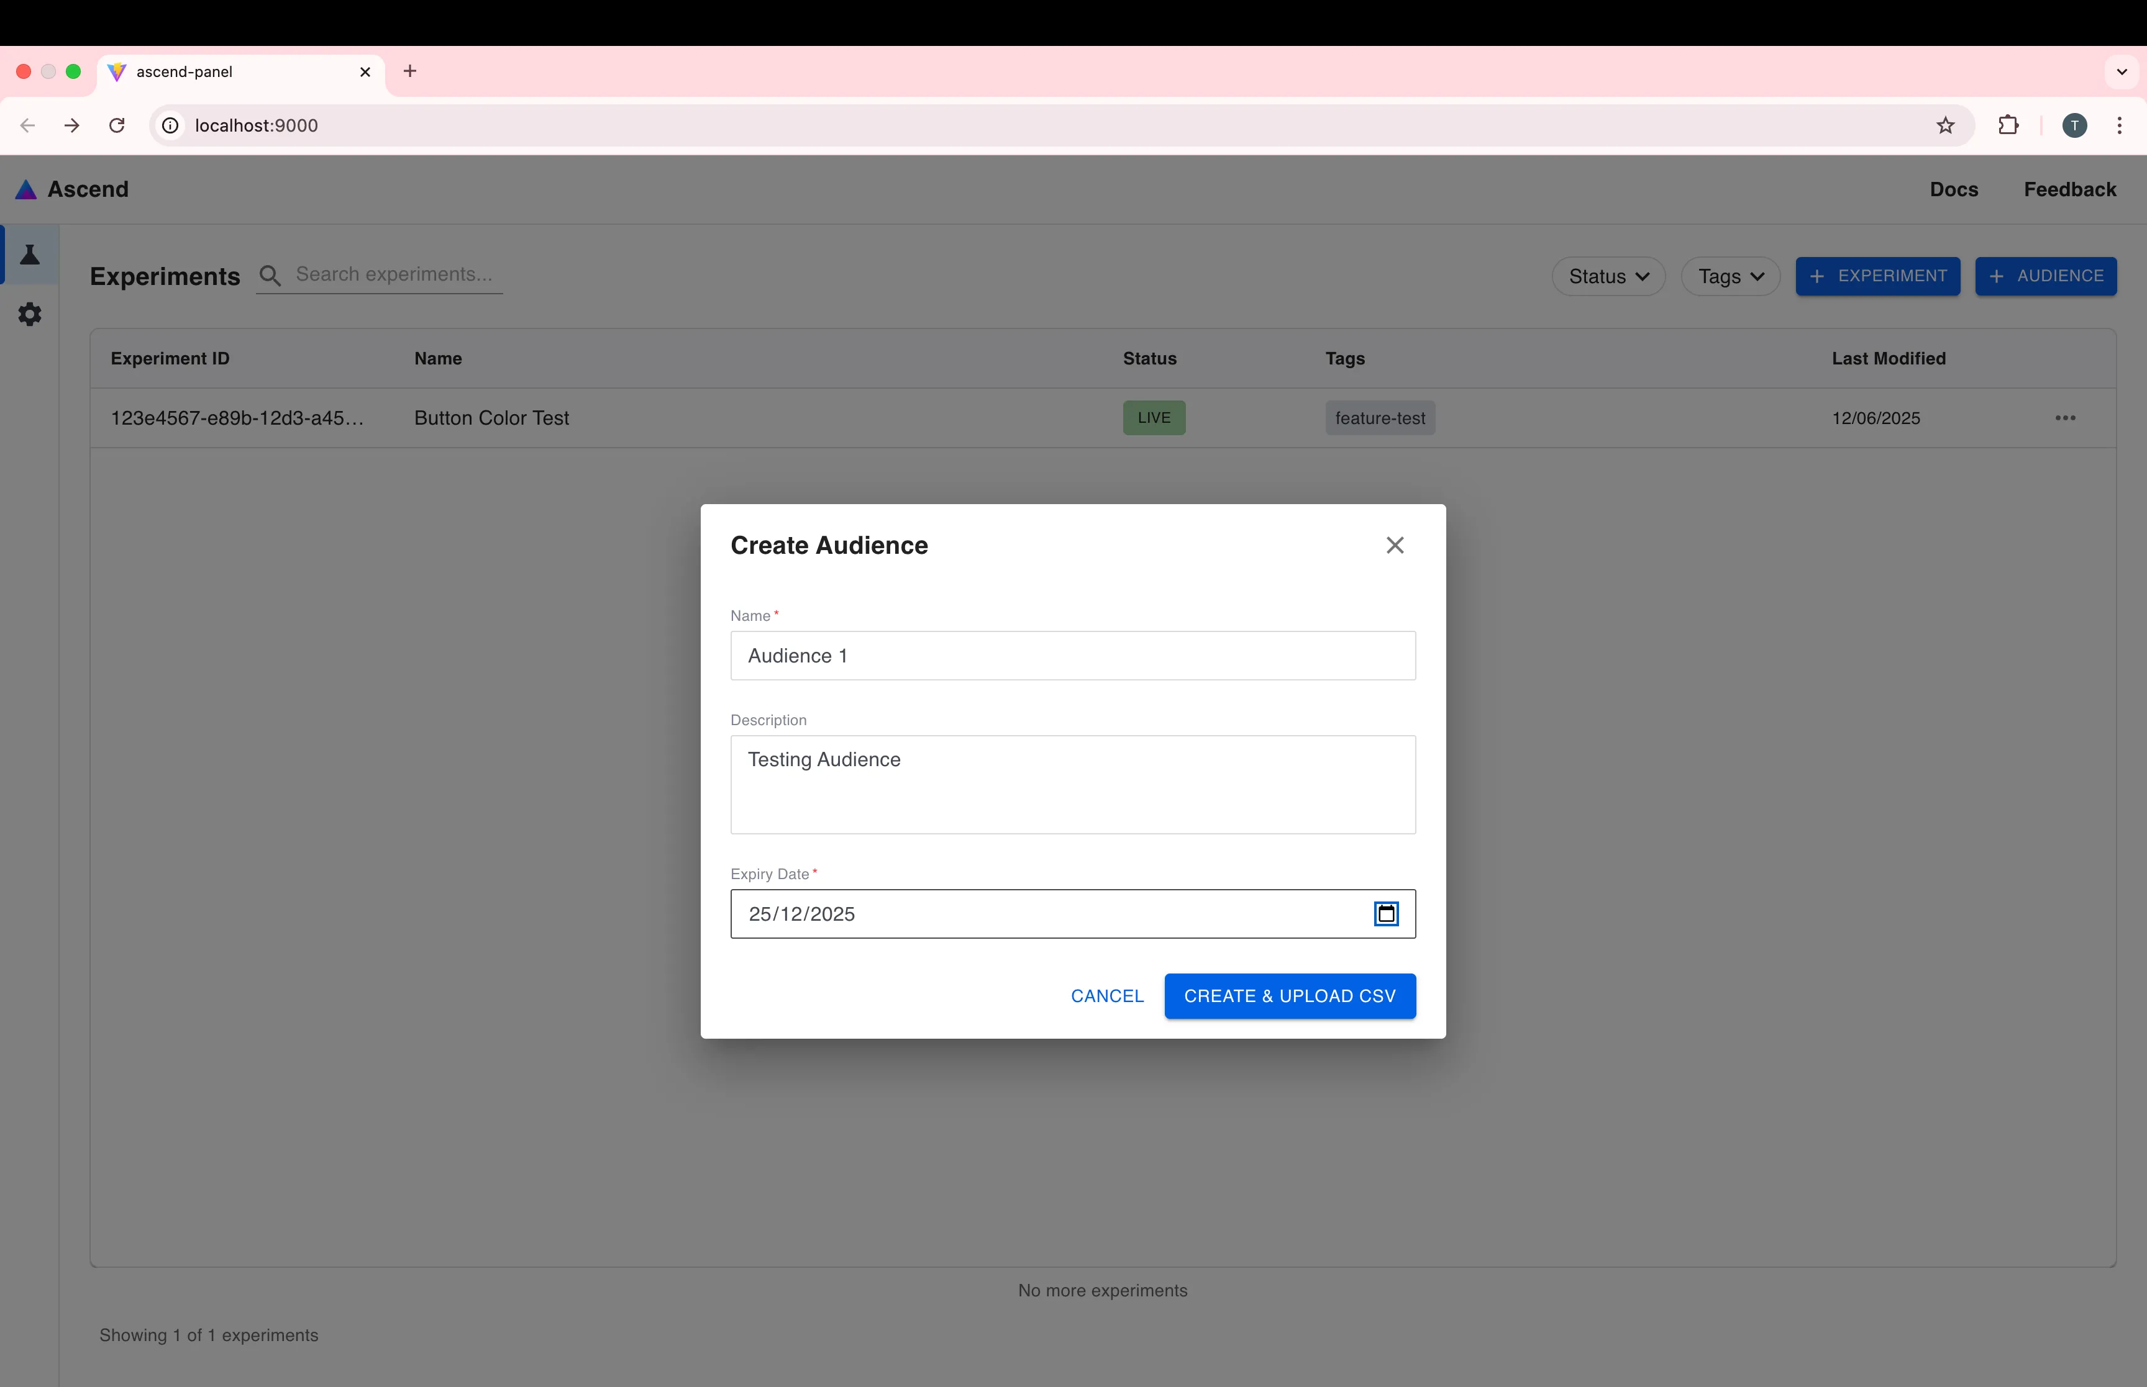This screenshot has width=2147, height=1387.
Task: Select the Experiments flask icon in sidebar
Action: 30,255
